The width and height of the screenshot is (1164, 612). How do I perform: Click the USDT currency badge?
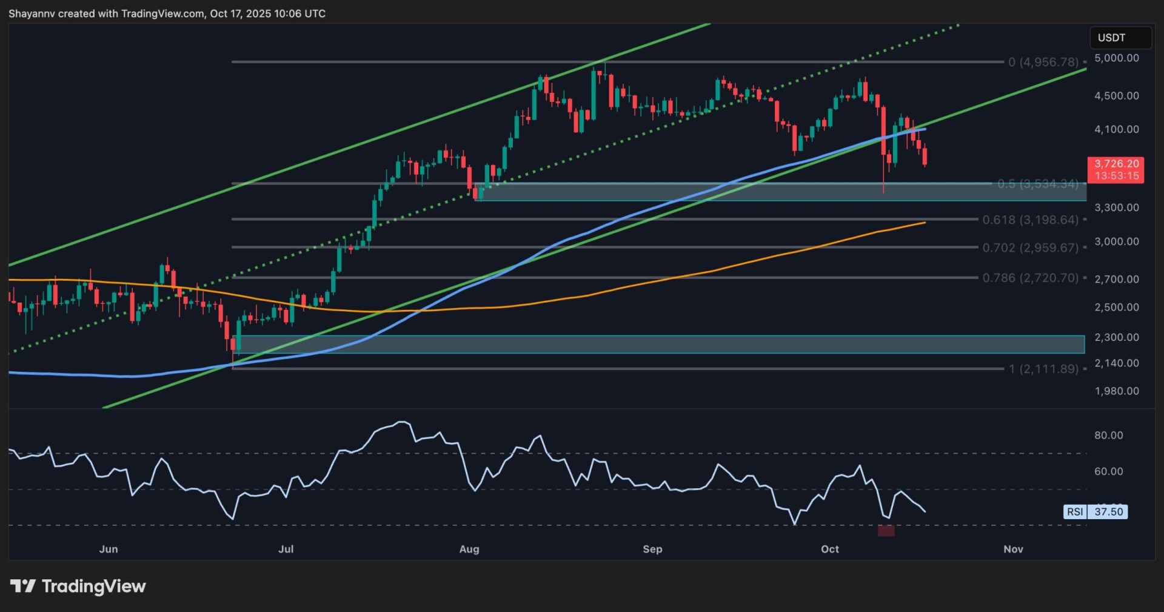tap(1119, 37)
